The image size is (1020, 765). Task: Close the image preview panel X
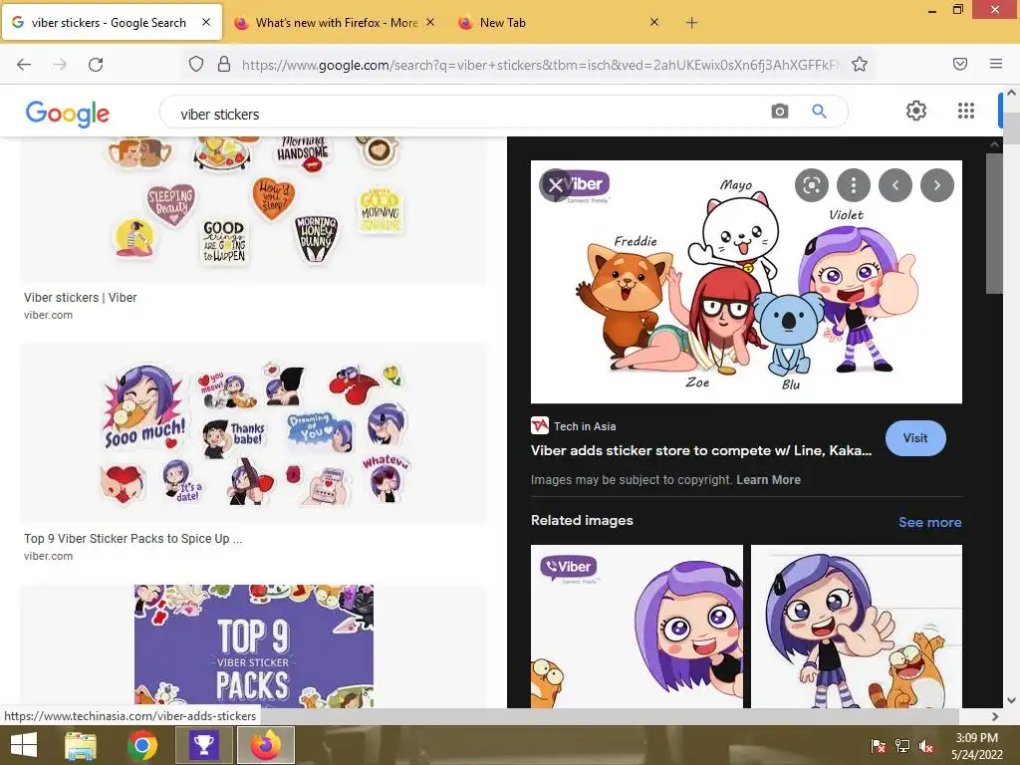[x=556, y=185]
